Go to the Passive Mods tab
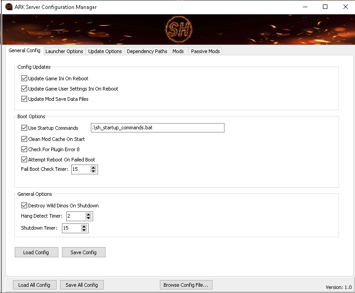Image resolution: width=355 pixels, height=293 pixels. pyautogui.click(x=205, y=51)
